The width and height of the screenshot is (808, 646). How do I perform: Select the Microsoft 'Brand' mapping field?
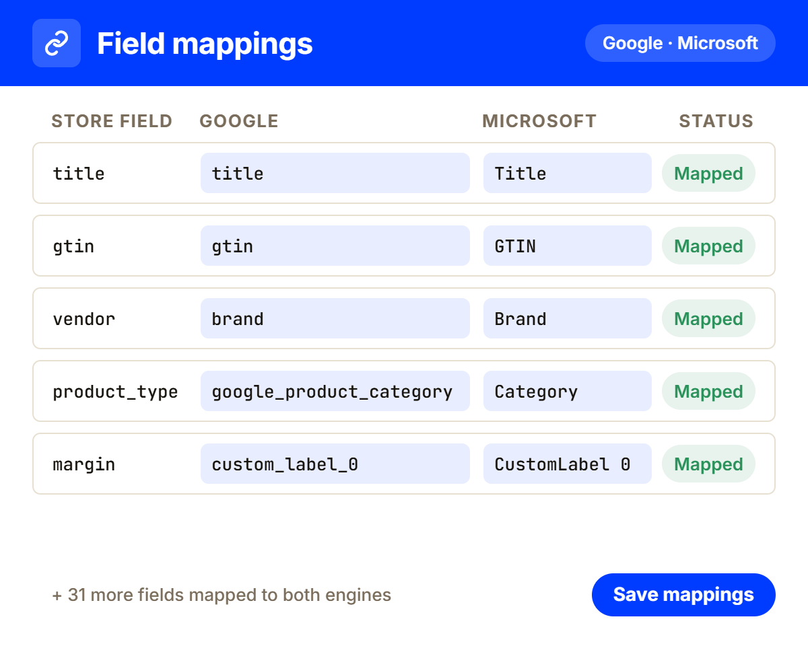coord(568,318)
